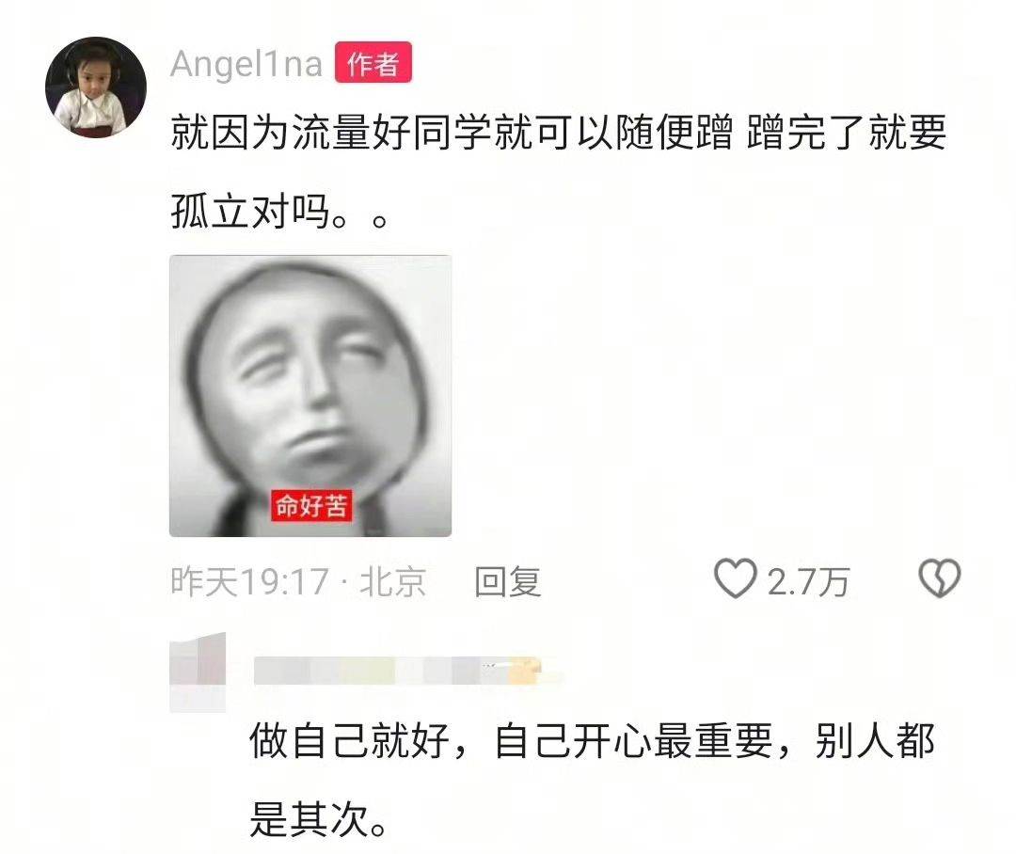The height and width of the screenshot is (854, 1016).
Task: Tap the words 别人都 in the reply
Action: tap(875, 740)
